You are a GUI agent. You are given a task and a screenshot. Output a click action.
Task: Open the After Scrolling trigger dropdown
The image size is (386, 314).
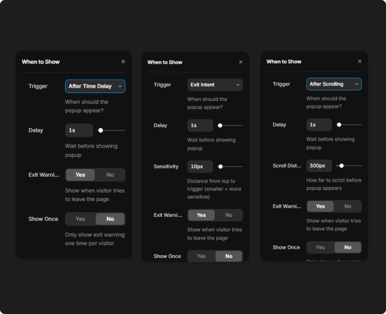pyautogui.click(x=333, y=84)
